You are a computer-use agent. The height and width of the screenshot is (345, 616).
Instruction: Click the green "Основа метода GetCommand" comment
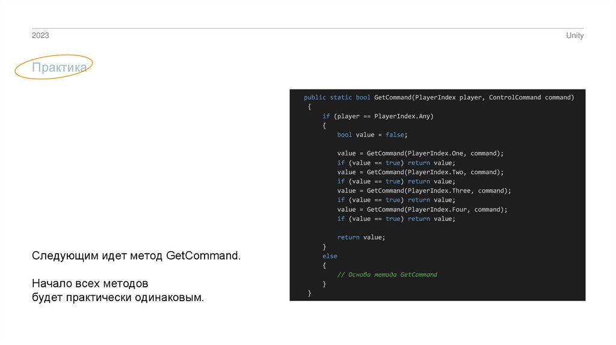[x=390, y=275]
